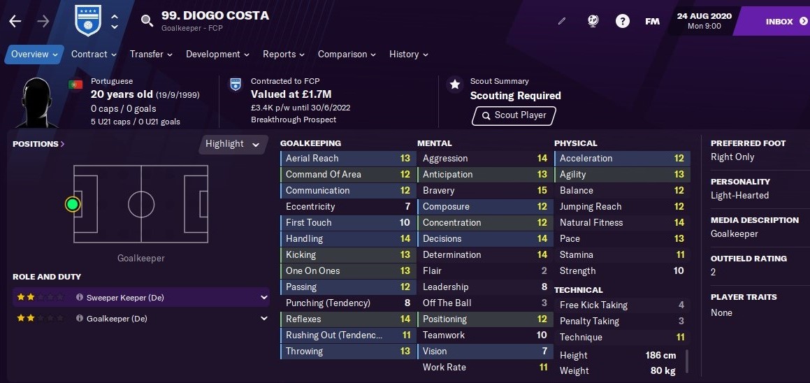The image size is (810, 383).
Task: Click the attributes panel scrollbar near Height
Action: [686, 361]
